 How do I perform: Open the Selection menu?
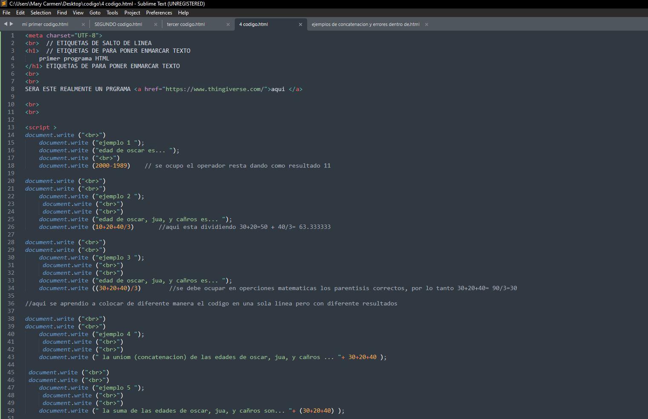pos(41,13)
